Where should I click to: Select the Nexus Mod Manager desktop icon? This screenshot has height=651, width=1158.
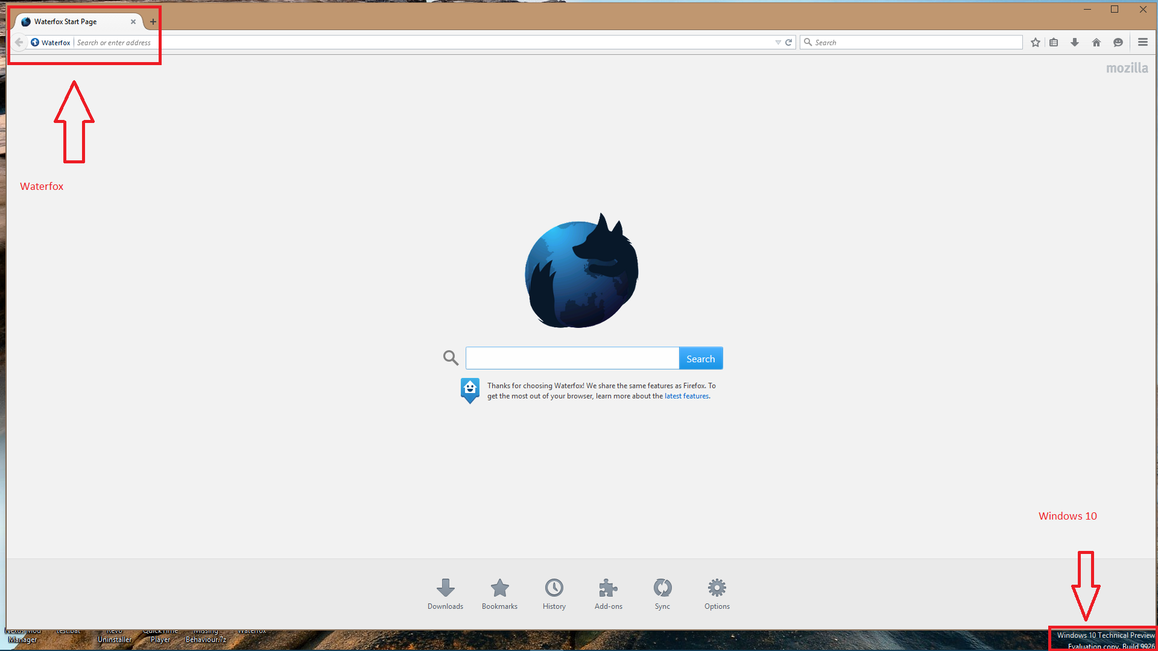(x=23, y=635)
